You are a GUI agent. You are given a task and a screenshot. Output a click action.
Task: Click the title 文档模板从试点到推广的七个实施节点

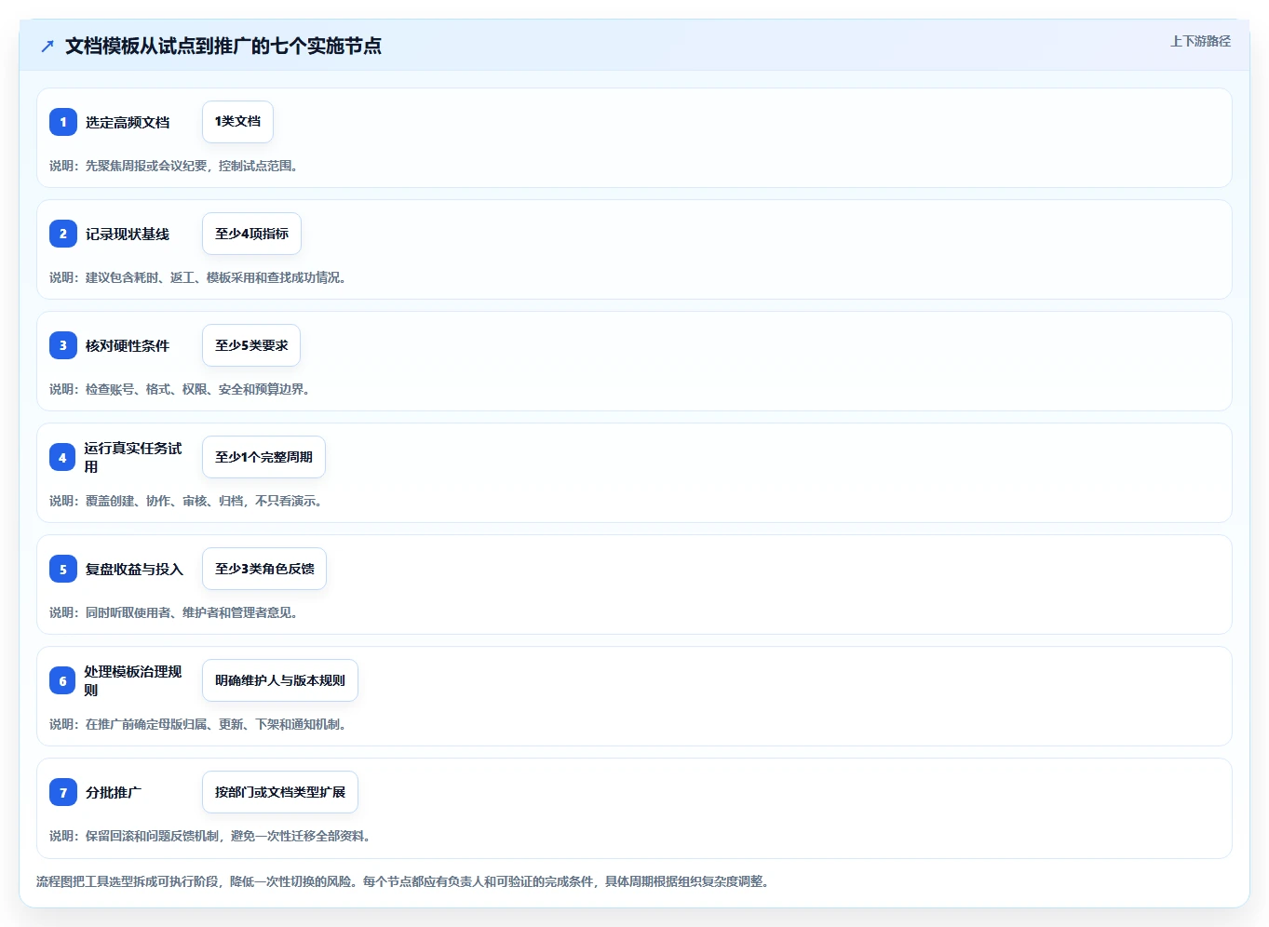tap(223, 46)
